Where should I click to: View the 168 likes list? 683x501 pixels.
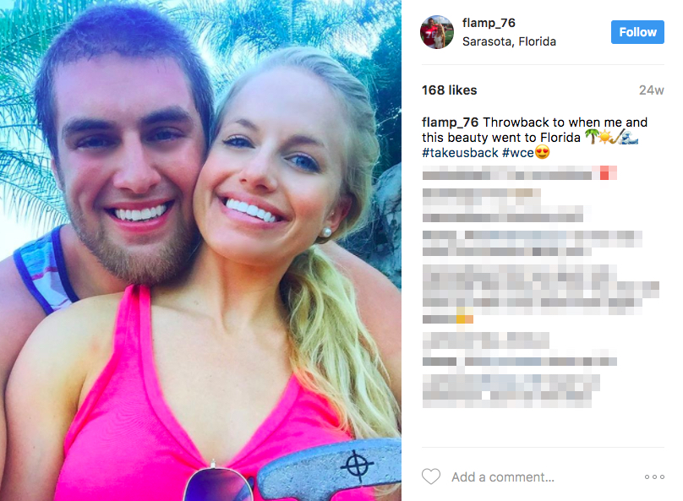tap(449, 90)
